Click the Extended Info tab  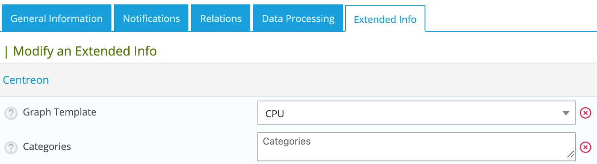[x=385, y=19]
